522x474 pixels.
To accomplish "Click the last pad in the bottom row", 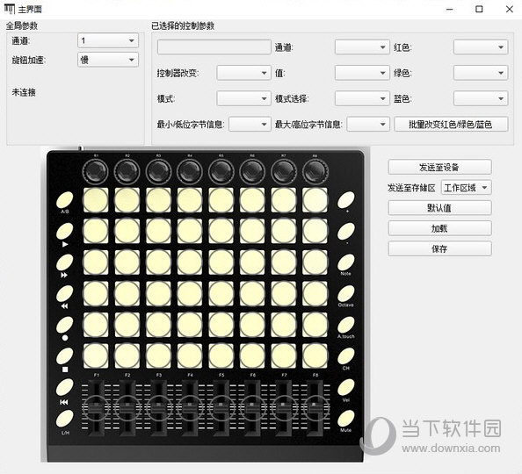I will tap(315, 355).
